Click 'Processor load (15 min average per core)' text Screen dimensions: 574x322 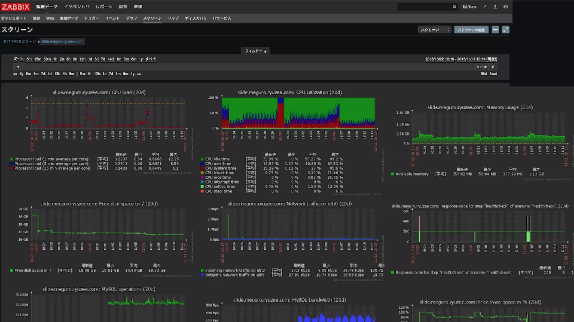[x=52, y=168]
